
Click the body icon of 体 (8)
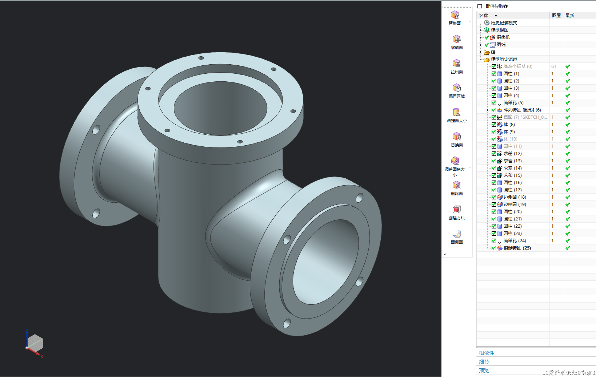[x=500, y=124]
